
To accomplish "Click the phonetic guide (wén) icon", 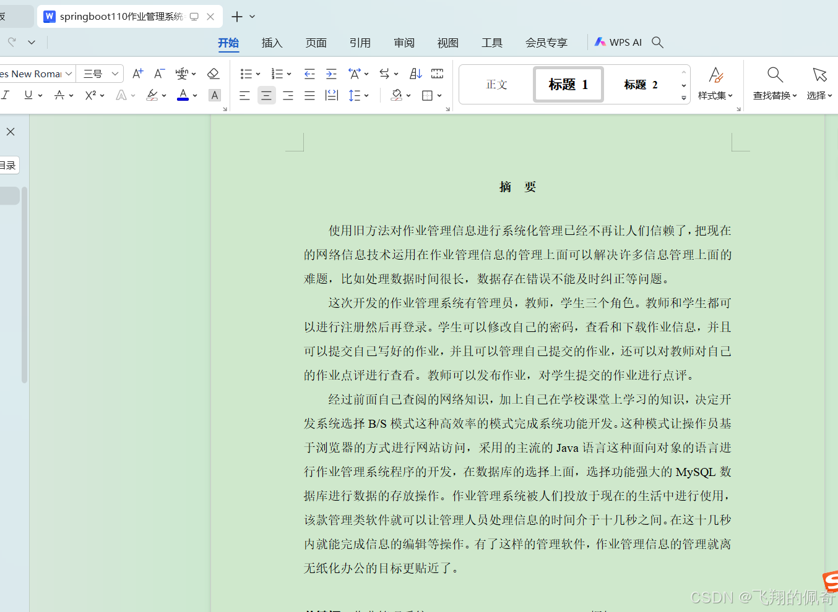I will coord(181,74).
